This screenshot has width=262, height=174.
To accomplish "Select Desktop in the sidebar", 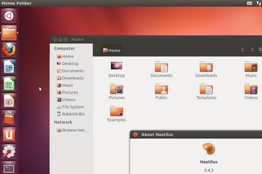I will 67,64.
